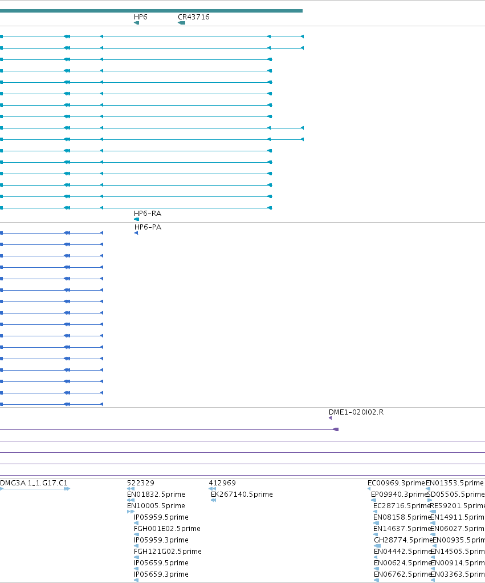Image resolution: width=485 pixels, height=583 pixels.
Task: Select the EN14505.5prime EST label
Action: click(x=458, y=552)
